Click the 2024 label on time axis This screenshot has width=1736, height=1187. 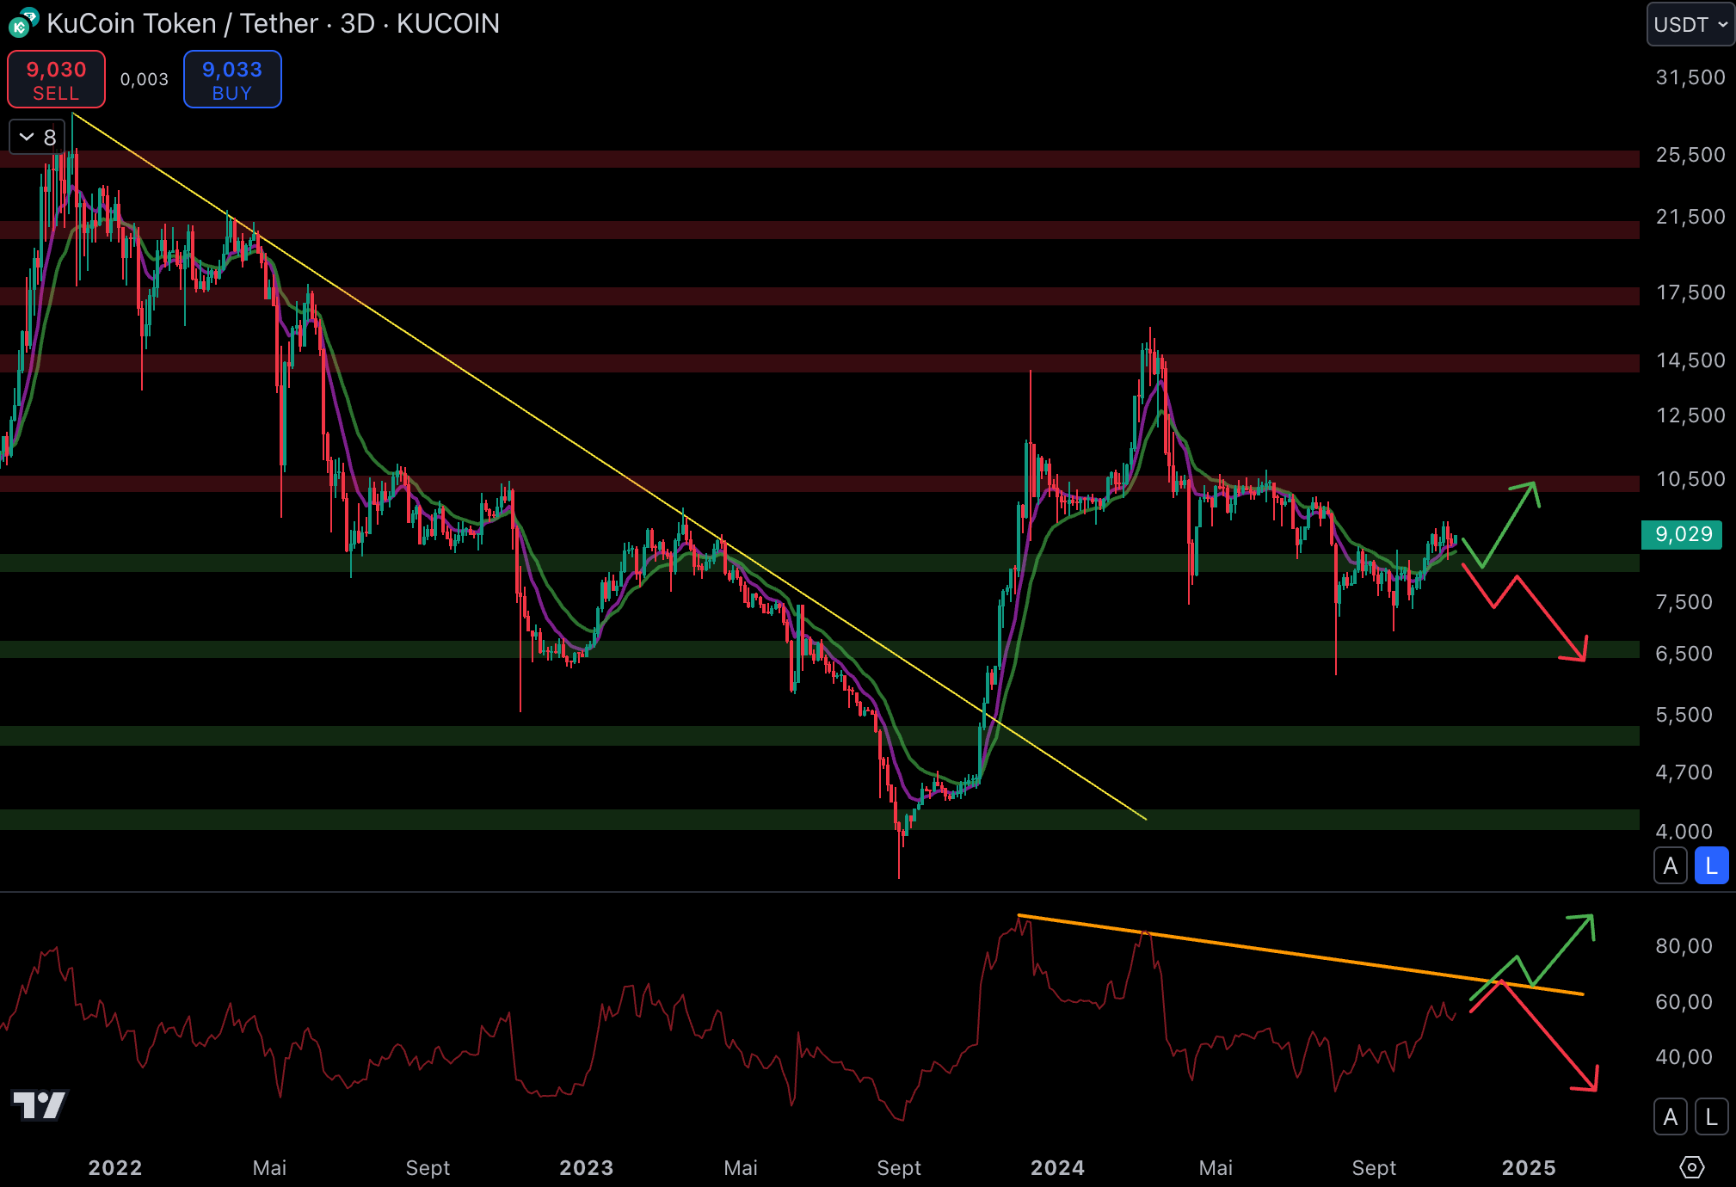[x=1056, y=1167]
